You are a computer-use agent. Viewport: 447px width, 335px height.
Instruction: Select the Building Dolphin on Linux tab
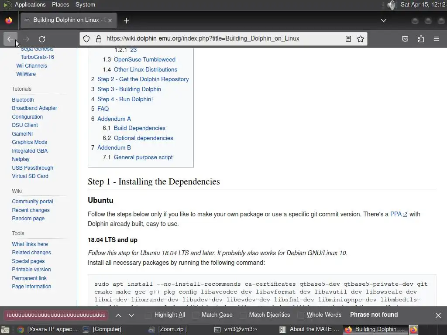(x=69, y=20)
